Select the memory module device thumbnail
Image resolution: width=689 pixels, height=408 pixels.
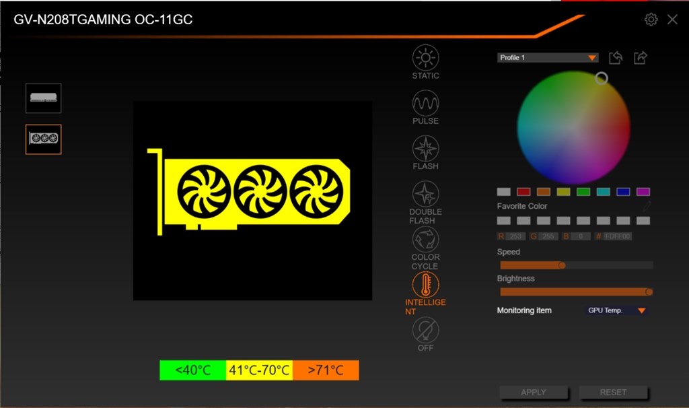(x=44, y=98)
